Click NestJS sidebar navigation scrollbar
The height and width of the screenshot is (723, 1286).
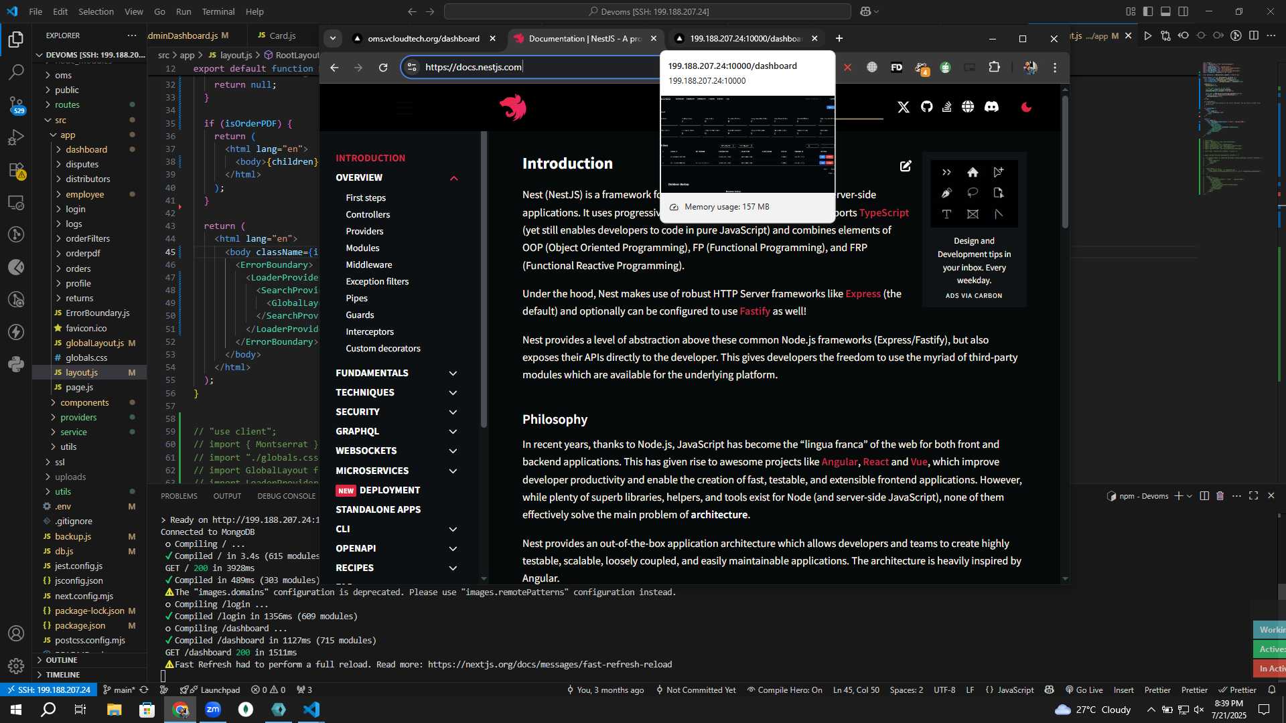click(x=484, y=280)
